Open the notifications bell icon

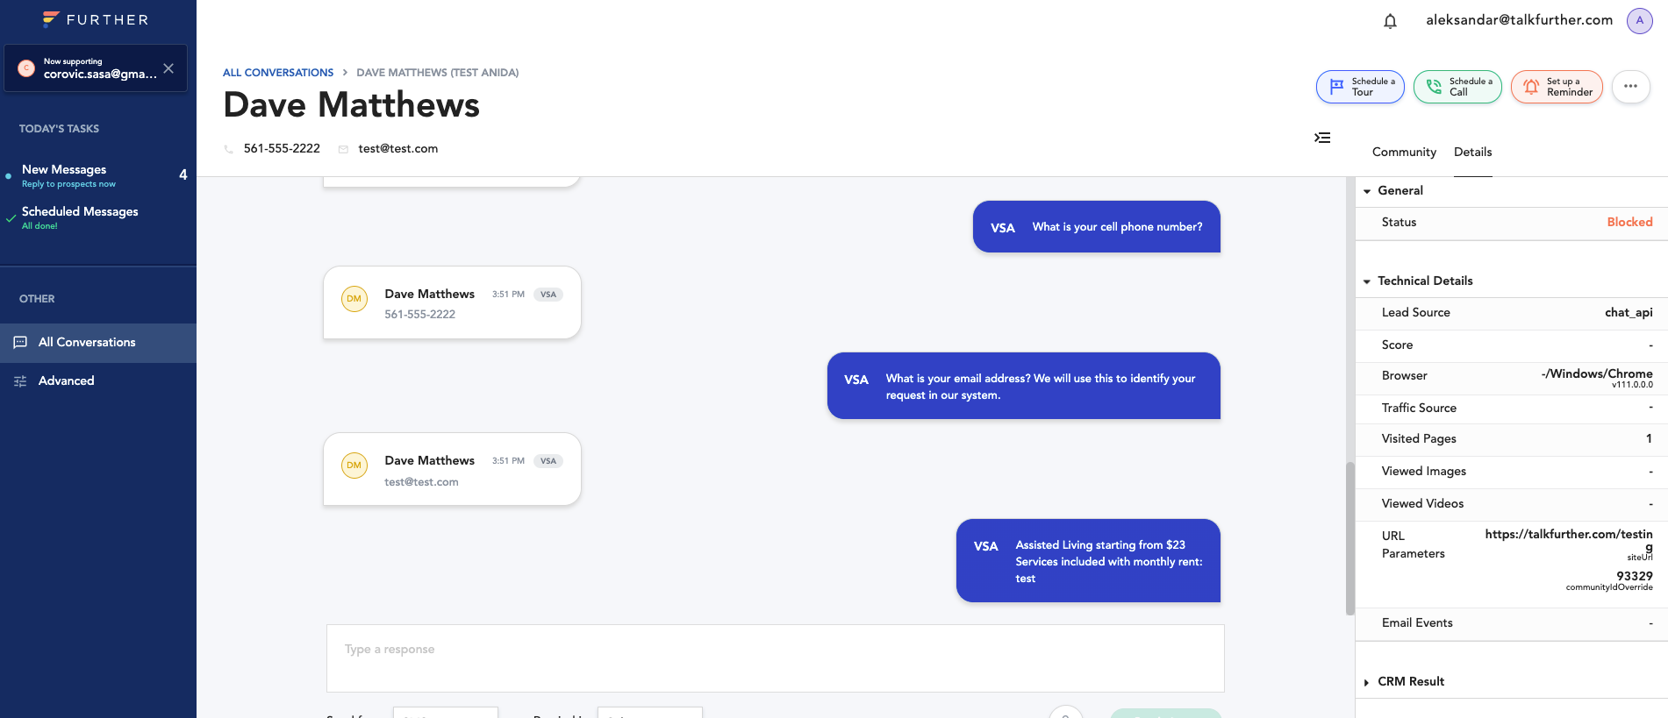pos(1390,21)
